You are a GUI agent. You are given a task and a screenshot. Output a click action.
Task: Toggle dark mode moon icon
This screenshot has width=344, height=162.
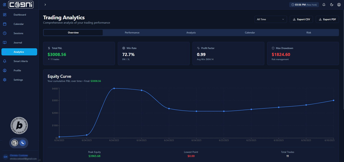[332, 5]
